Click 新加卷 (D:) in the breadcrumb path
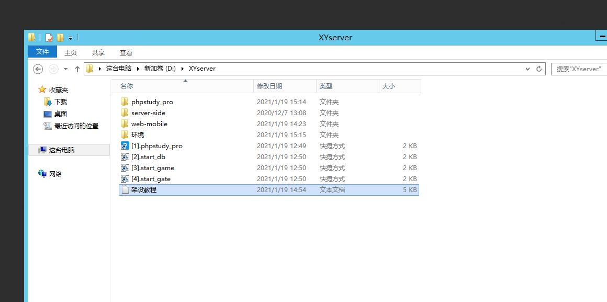The image size is (607, 302). (x=160, y=69)
